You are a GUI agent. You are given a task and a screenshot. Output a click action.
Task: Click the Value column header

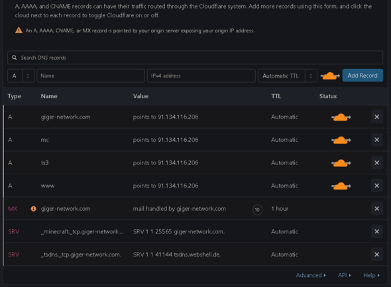pyautogui.click(x=140, y=96)
